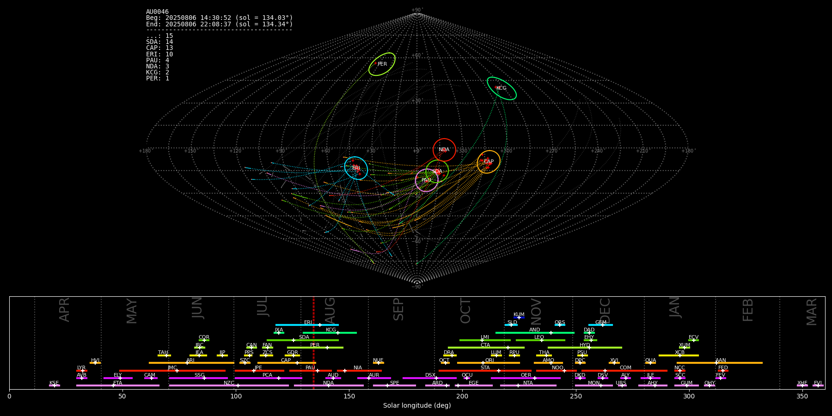Click the 150 tick on the longitude axis
Screen dimensions: 832x416
349,396
